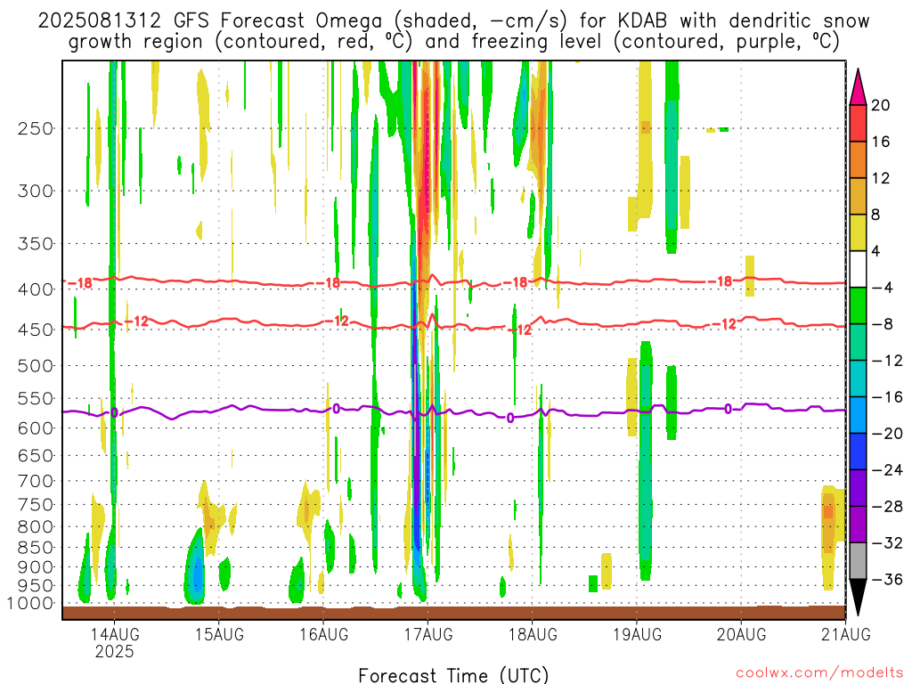
Task: Click the cyan -16-to--12 colorbar segment
Action: click(x=858, y=379)
